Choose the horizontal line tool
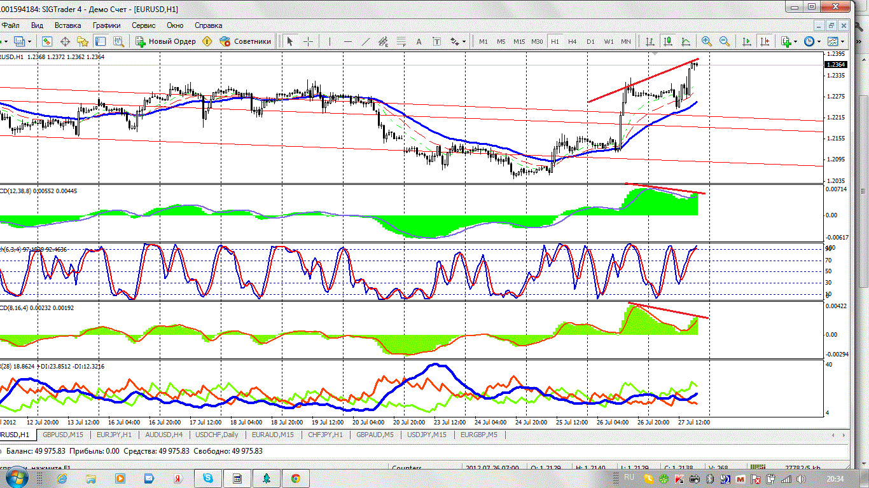The height and width of the screenshot is (488, 869). pos(348,41)
